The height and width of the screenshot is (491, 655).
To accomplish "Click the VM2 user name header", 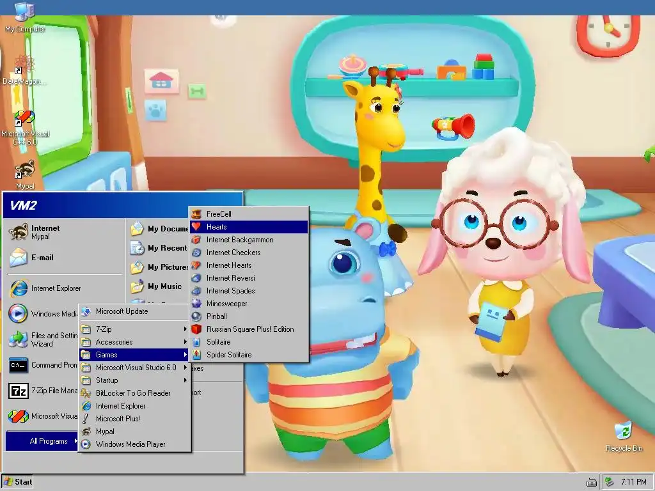I will (24, 205).
